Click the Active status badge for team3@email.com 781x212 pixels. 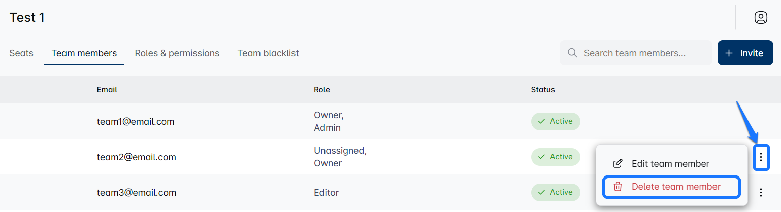click(x=556, y=193)
